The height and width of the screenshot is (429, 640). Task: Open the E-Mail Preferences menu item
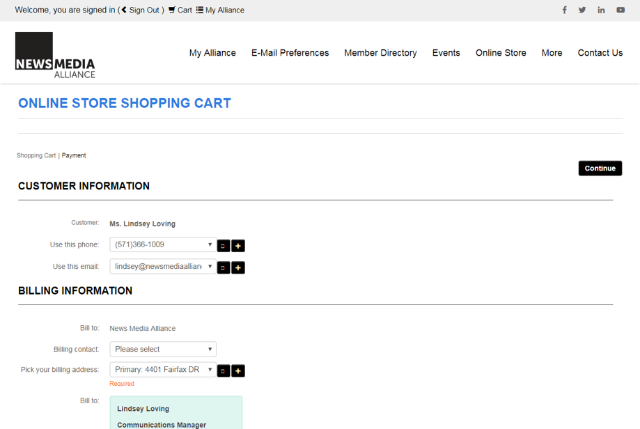(x=290, y=53)
